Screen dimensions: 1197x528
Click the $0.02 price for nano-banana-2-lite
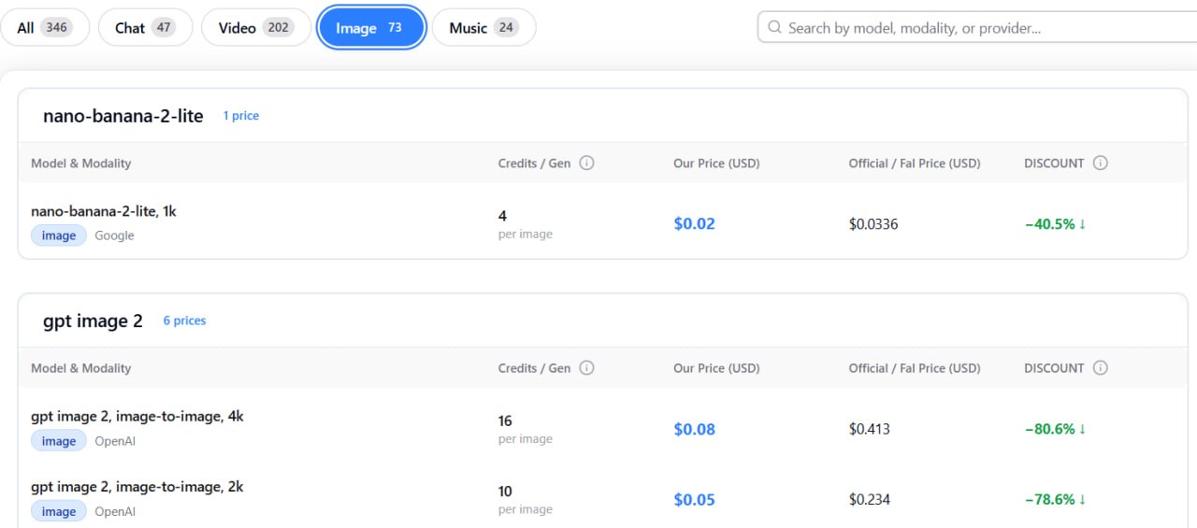click(694, 224)
